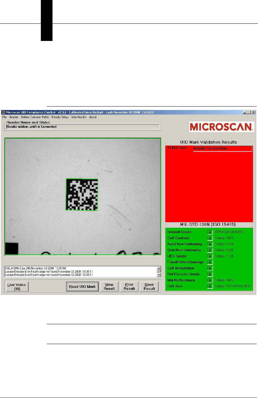
Task: Click the Axial Non-Uniformity A grade box
Action: pos(210,244)
